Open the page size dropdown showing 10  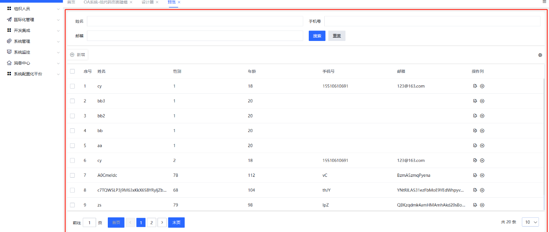point(530,222)
